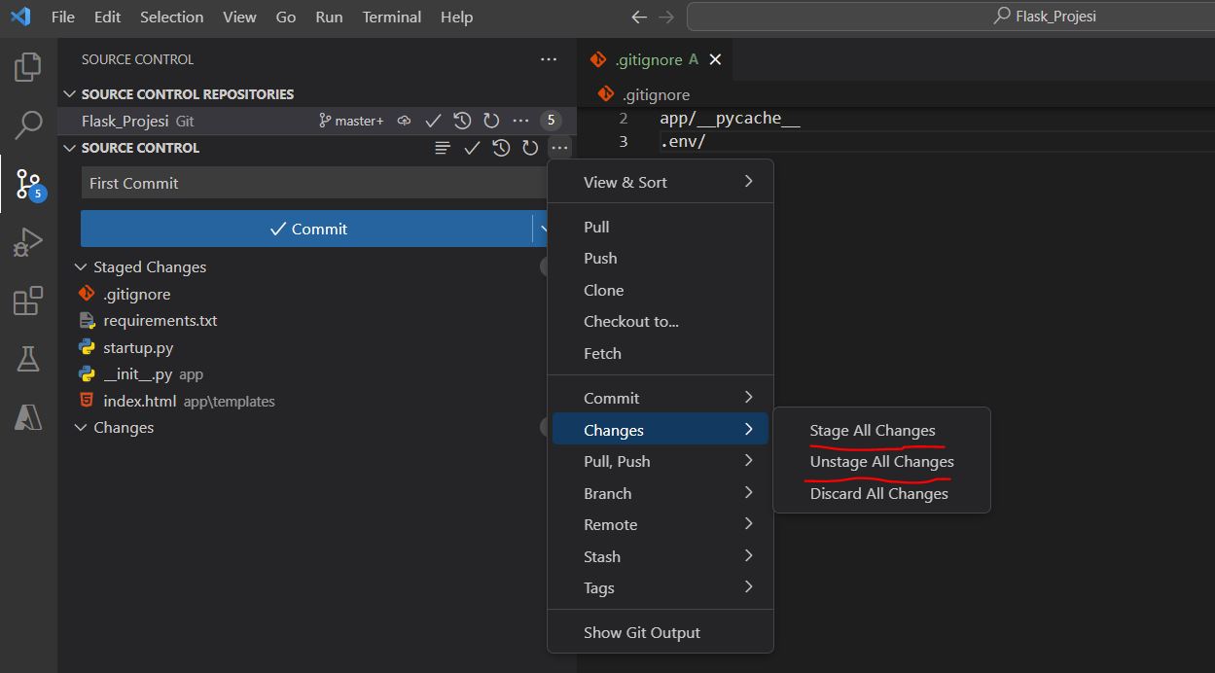
Task: Click the View as Tree icon
Action: [443, 148]
